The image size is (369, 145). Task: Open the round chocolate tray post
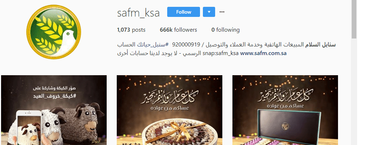tap(169, 110)
